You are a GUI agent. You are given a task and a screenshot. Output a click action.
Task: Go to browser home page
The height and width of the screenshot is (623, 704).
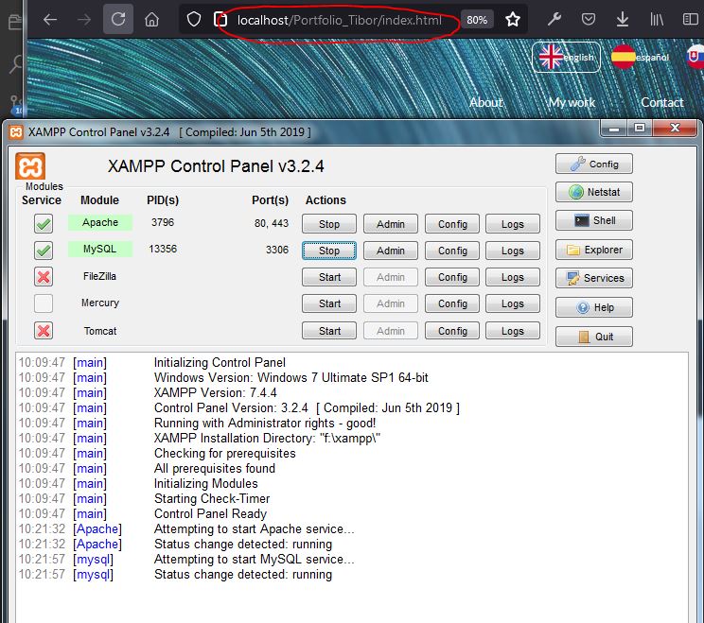151,19
